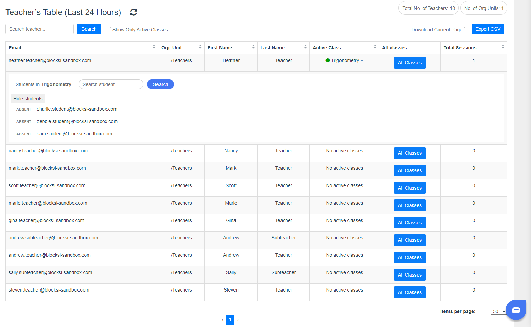Image resolution: width=531 pixels, height=327 pixels.
Task: Go to next page arrow in pagination
Action: point(238,320)
